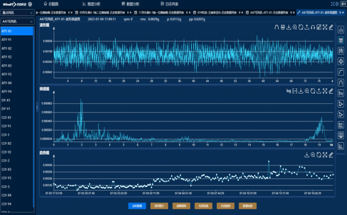Screen dimensions: 347x215
Task: Select measuring point CLY-2
Action: [17, 161]
